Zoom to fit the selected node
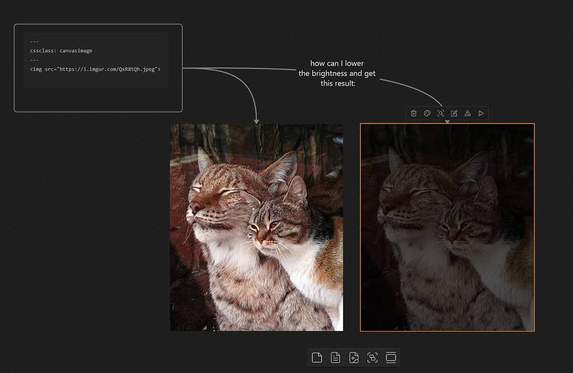 (441, 113)
